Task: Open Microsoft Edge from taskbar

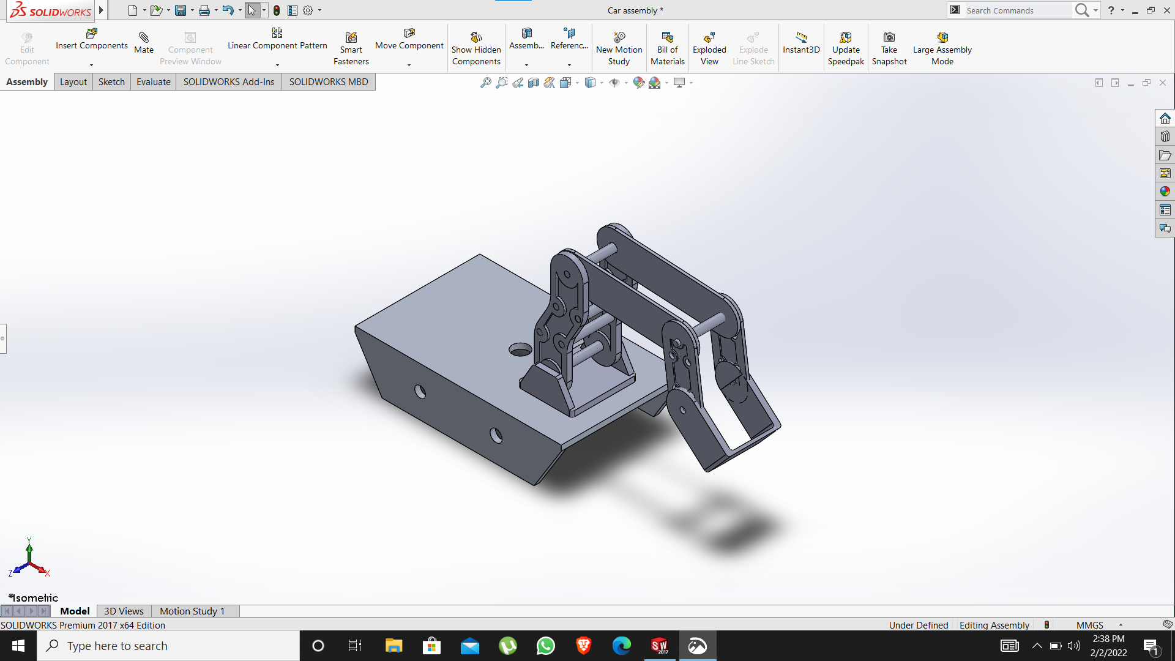Action: pos(621,646)
